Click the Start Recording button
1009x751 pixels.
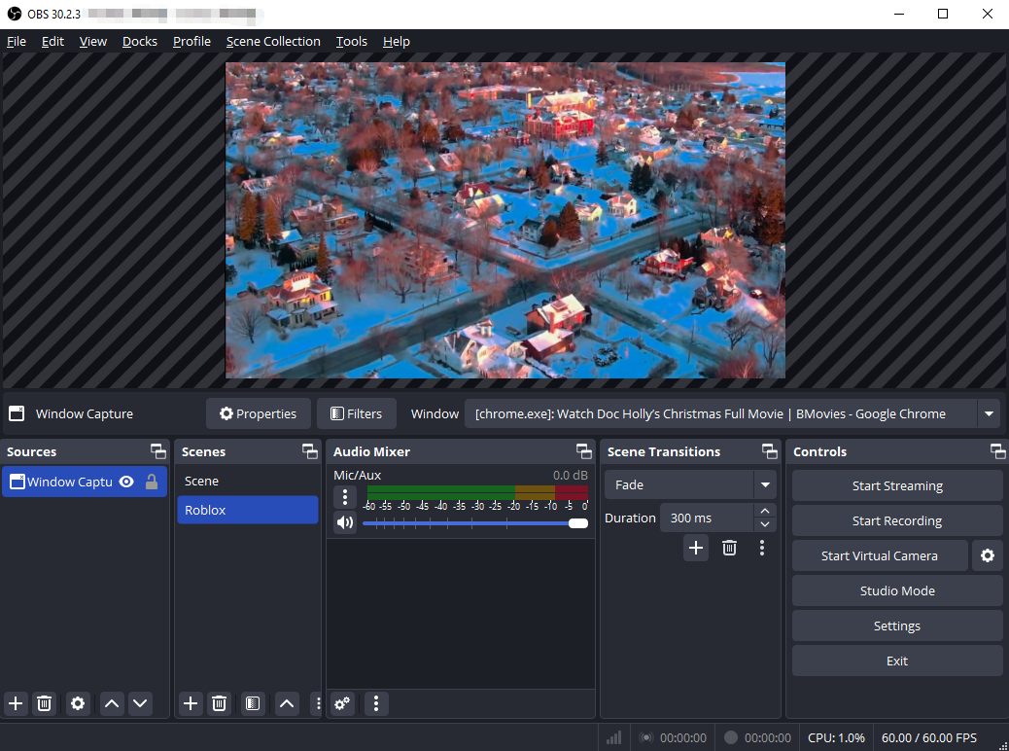point(896,520)
